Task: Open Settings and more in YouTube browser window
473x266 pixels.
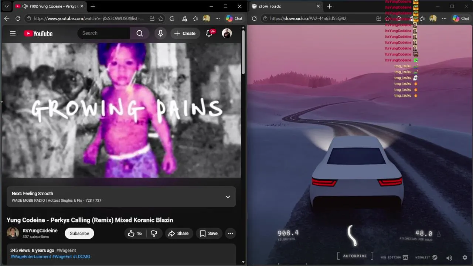Action: (x=218, y=18)
